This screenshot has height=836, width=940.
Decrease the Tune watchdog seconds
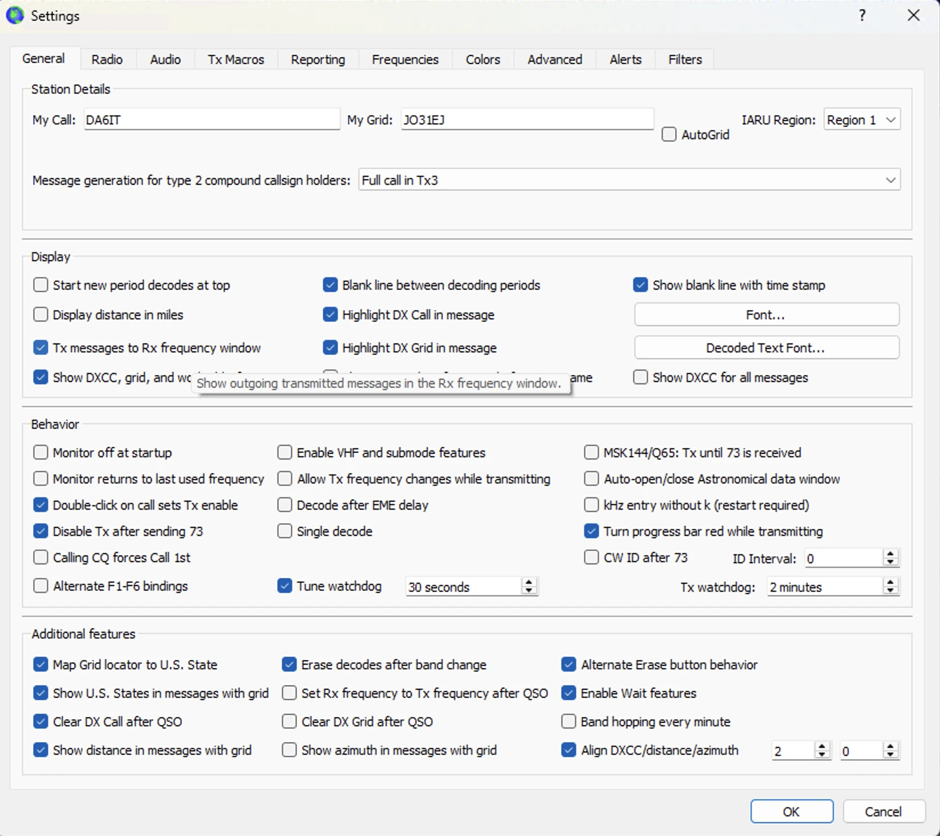(529, 591)
